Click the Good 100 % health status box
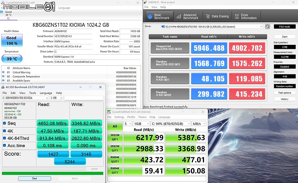The image size is (298, 183). coord(12,40)
